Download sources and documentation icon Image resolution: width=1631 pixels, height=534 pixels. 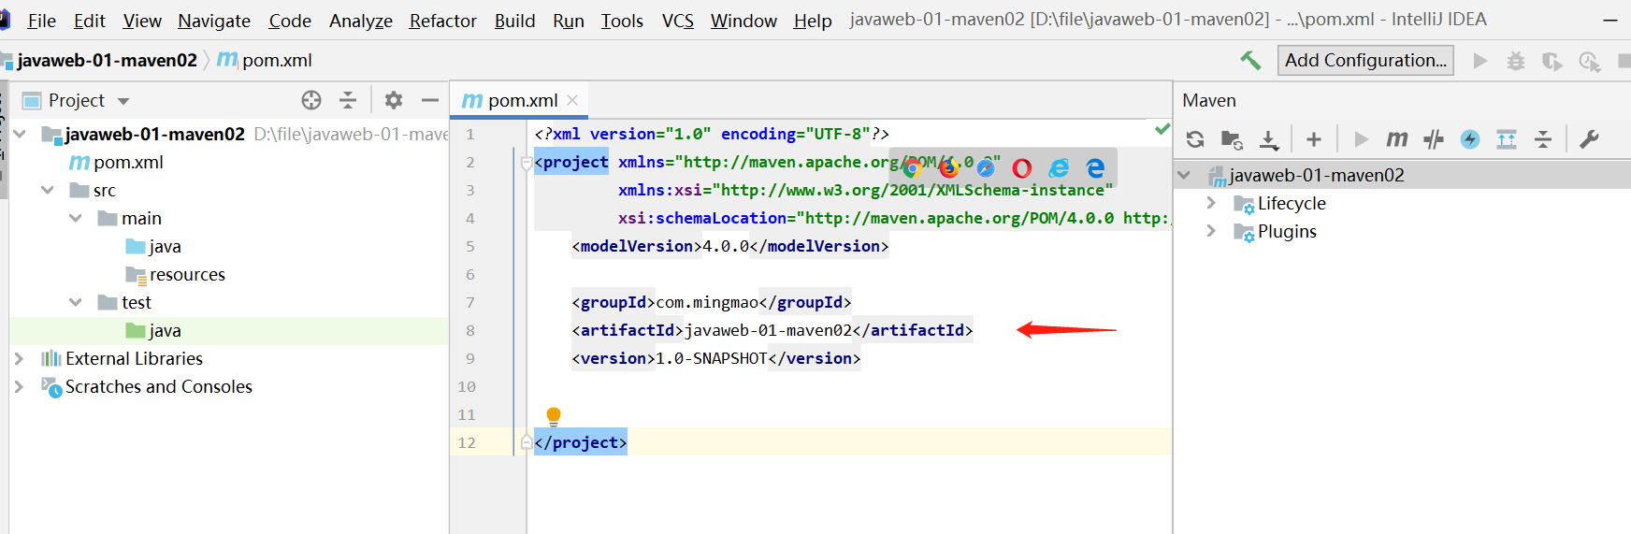tap(1269, 139)
